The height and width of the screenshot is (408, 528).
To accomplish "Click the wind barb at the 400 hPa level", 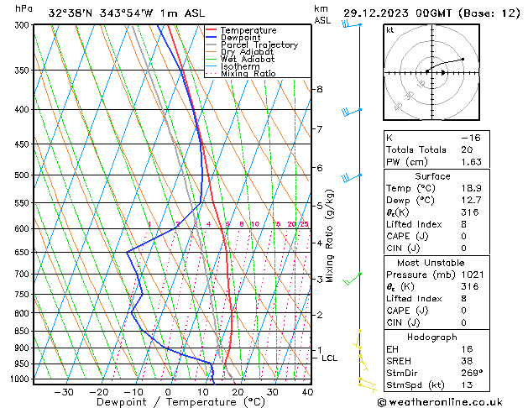I will [352, 112].
